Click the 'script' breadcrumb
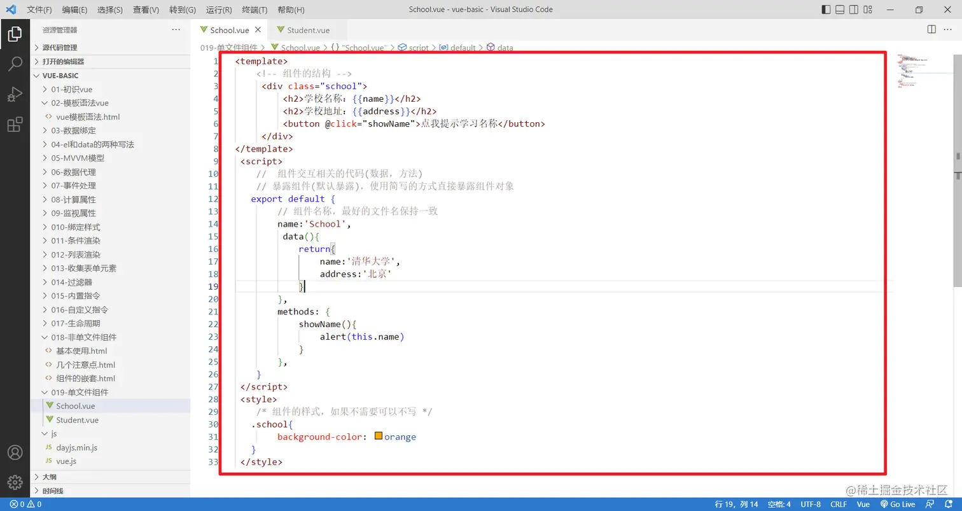Screen dimensions: 962x511 [419, 48]
